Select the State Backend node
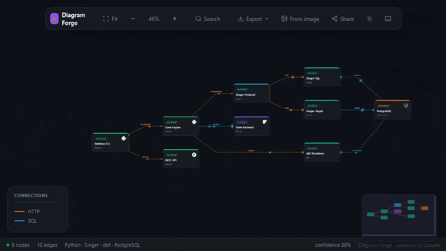 [x=251, y=126]
